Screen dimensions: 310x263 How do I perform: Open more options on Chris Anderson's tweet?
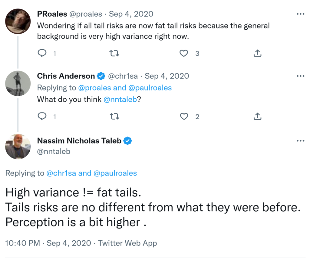(300, 76)
